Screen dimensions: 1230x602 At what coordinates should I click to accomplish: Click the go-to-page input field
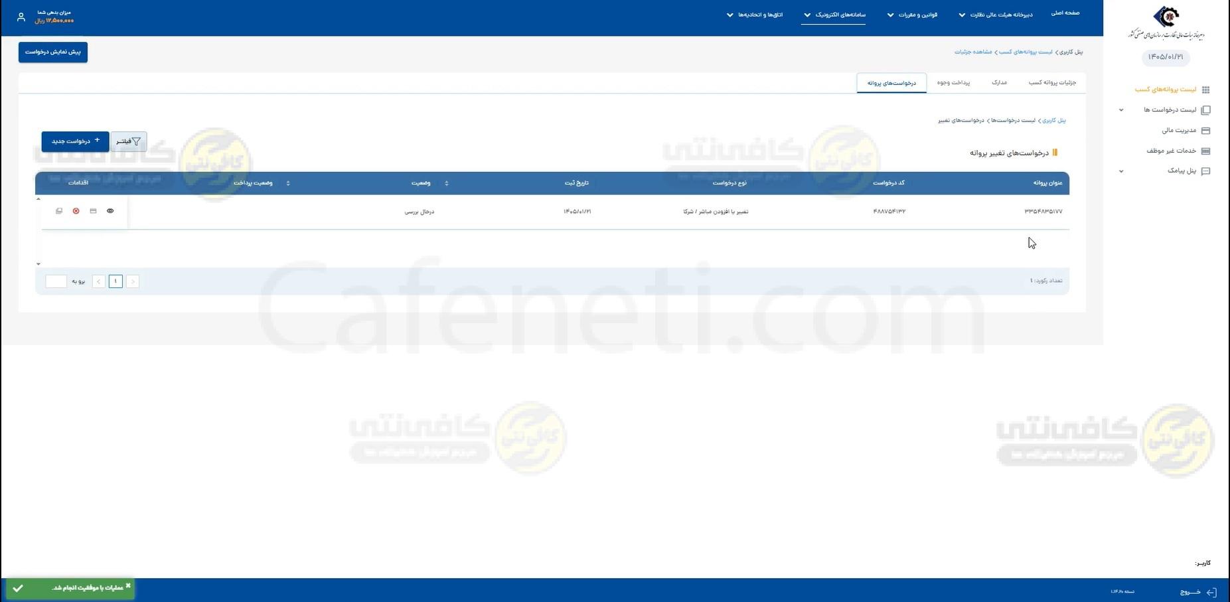[56, 281]
